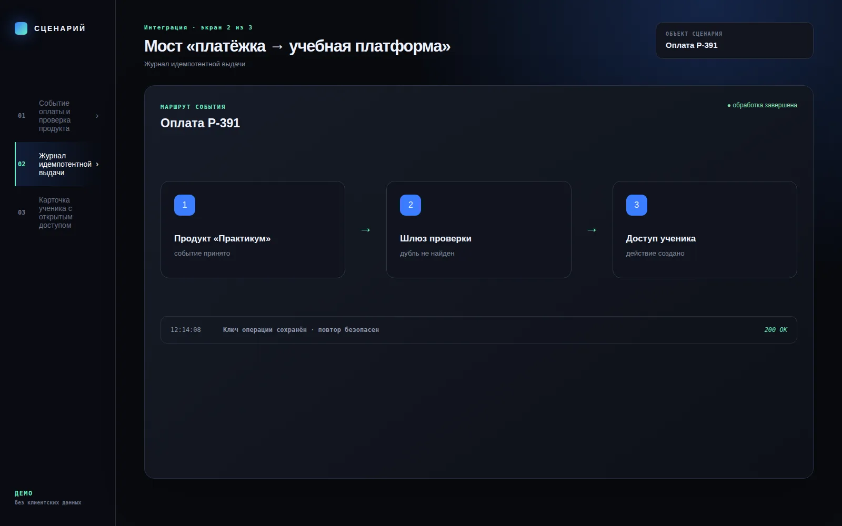
Task: Click the text действие создано
Action: (x=655, y=254)
